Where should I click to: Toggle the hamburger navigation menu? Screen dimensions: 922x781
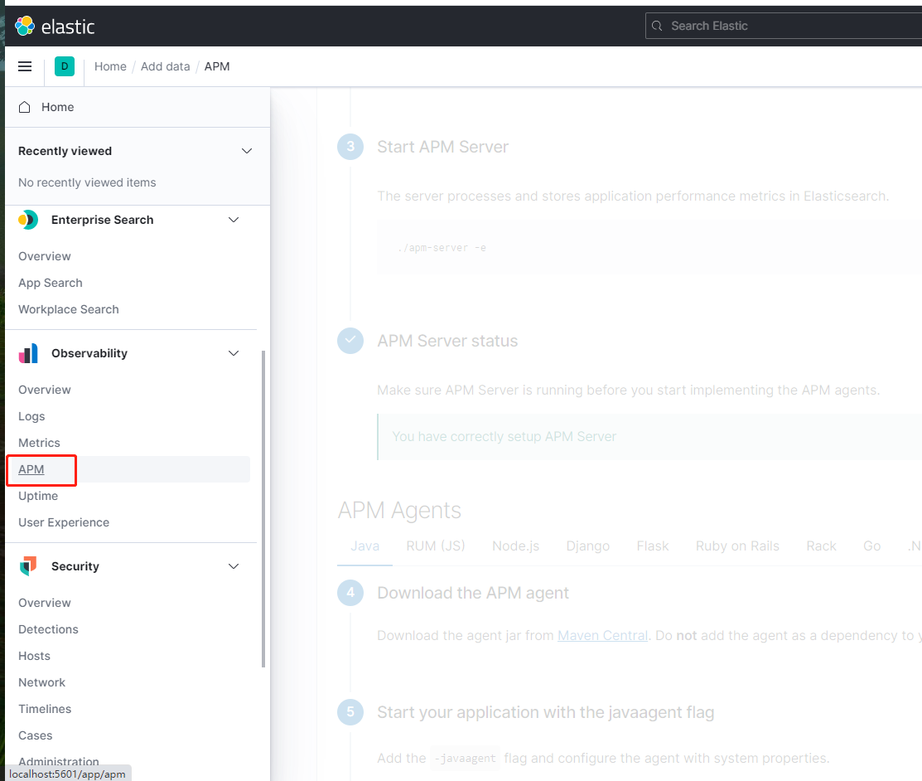25,66
